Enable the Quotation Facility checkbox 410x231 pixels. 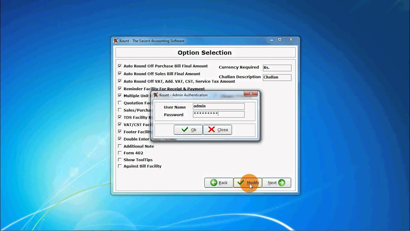(120, 103)
